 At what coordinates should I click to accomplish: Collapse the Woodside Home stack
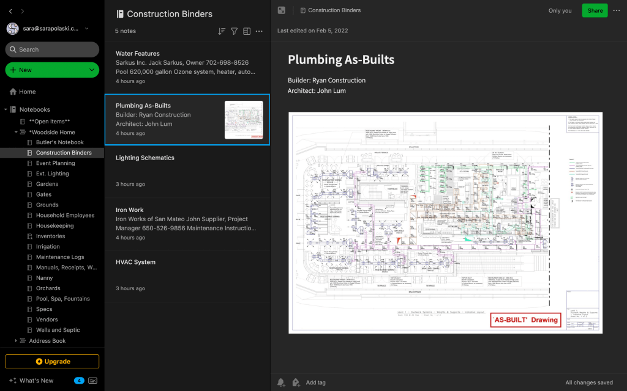pyautogui.click(x=16, y=132)
